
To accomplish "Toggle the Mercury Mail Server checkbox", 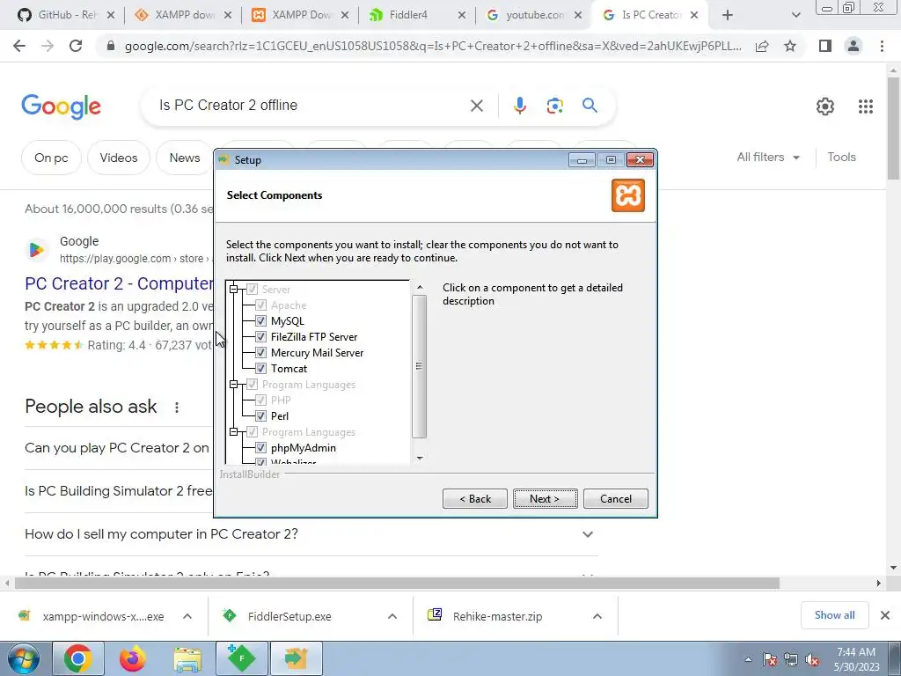I will (x=260, y=352).
